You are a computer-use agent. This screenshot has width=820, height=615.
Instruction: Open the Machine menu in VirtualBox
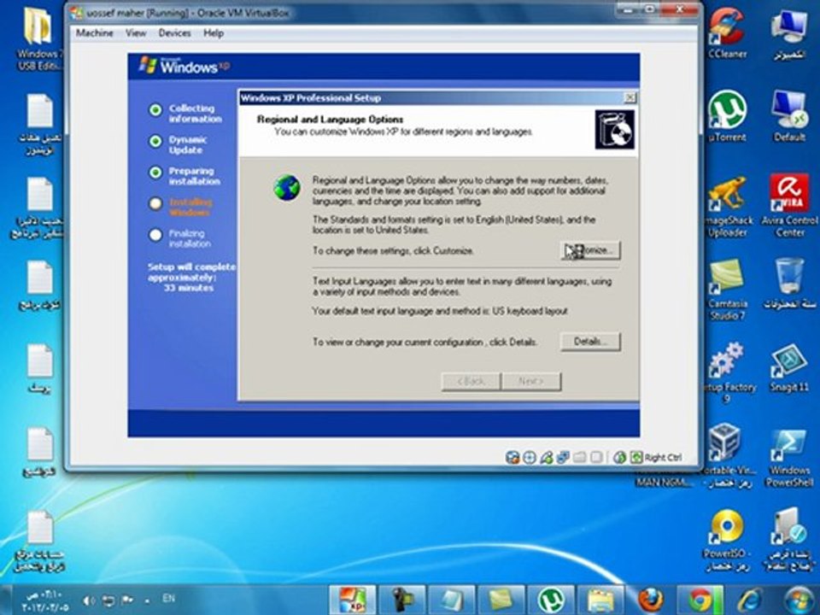coord(94,33)
